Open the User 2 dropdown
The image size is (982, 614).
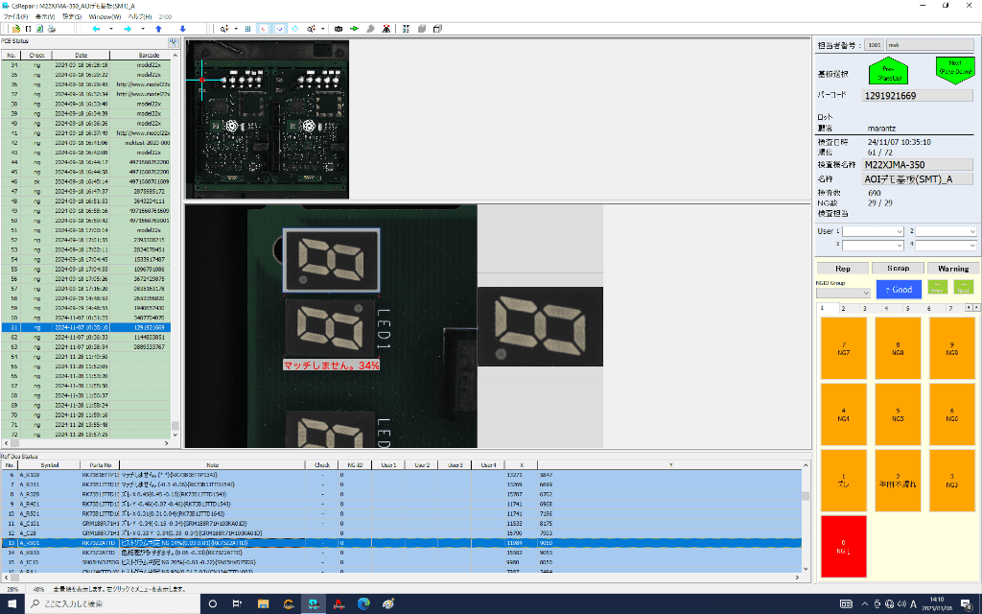[x=945, y=231]
